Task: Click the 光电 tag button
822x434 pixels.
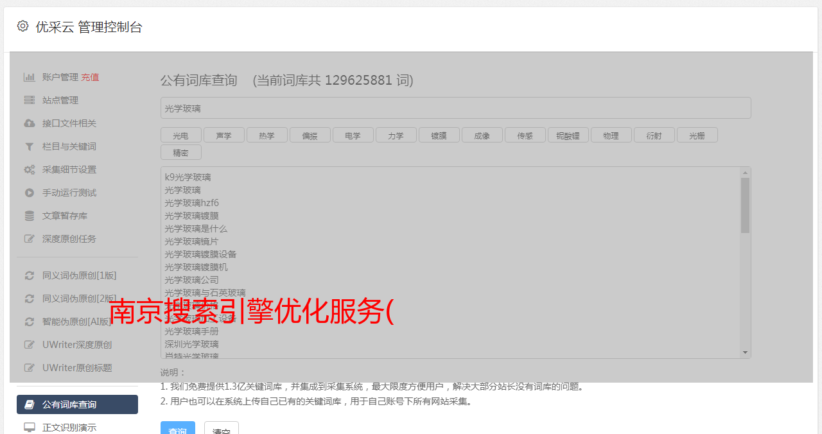Action: pyautogui.click(x=180, y=135)
